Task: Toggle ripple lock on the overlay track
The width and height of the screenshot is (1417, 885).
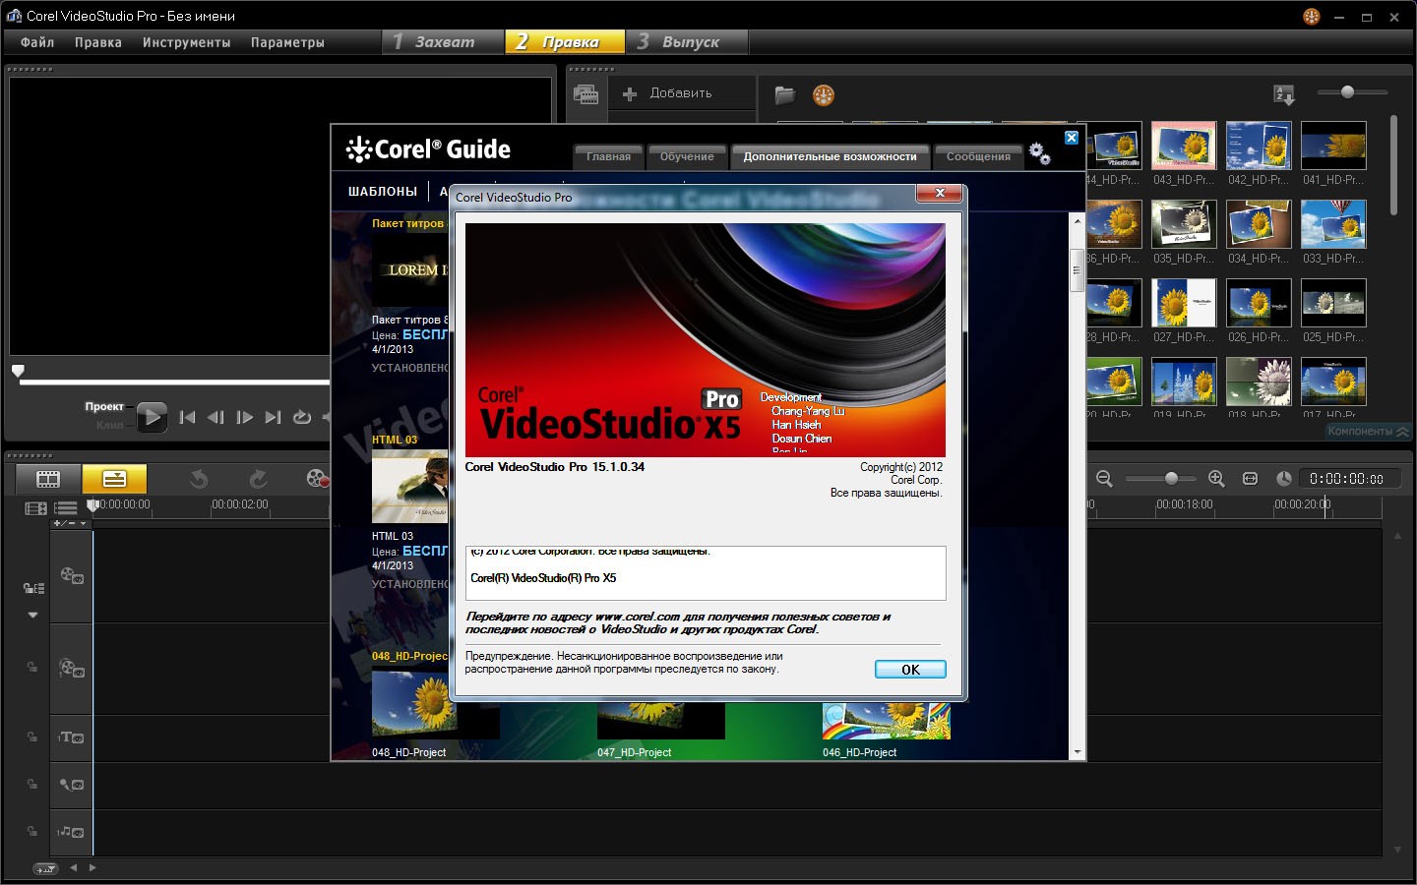Action: click(x=32, y=668)
